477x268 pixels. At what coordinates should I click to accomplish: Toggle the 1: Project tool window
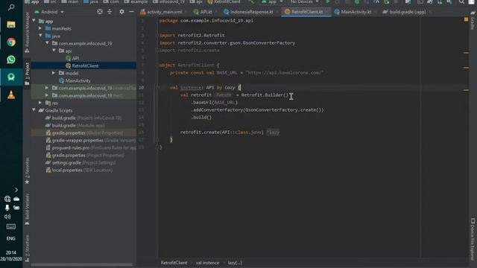pos(27,74)
